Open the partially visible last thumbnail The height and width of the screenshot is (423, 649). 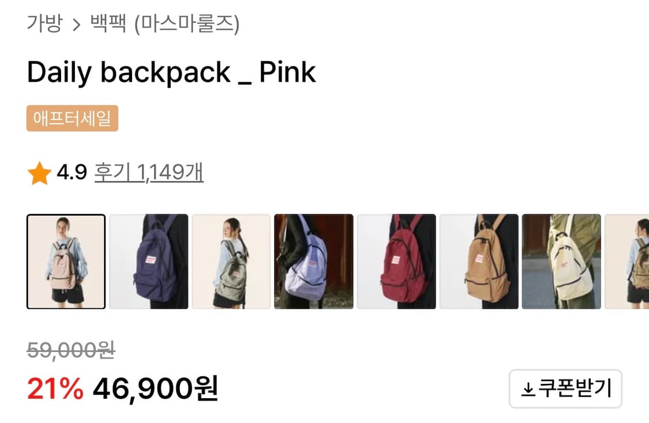tap(627, 261)
